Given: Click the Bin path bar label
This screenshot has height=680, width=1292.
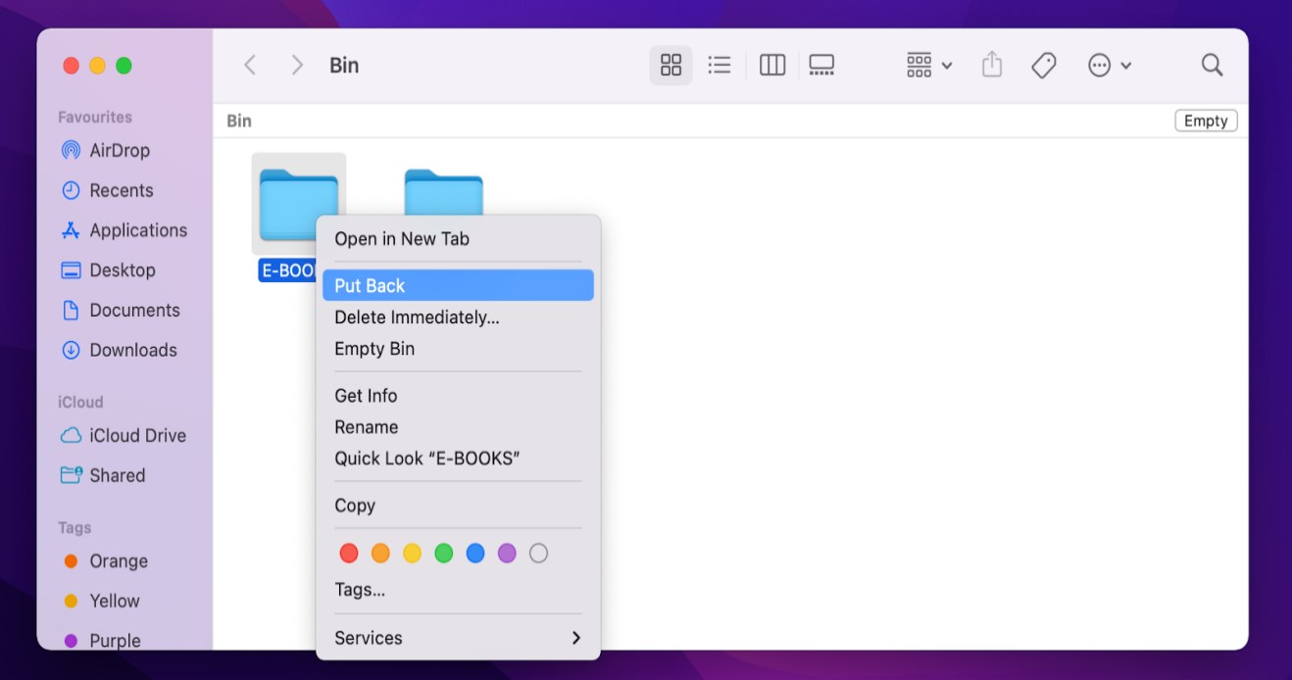Looking at the screenshot, I should pyautogui.click(x=239, y=121).
